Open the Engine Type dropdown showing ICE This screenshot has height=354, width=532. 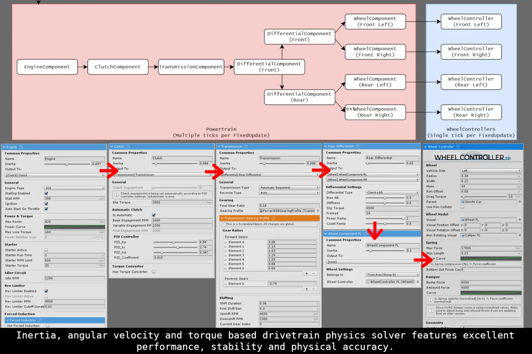[x=74, y=188]
